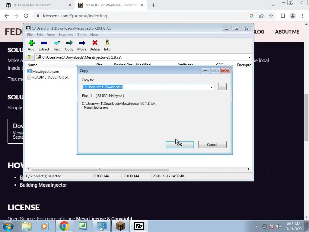Open the View menu in 7-Zip
The image size is (309, 232).
[x=51, y=35]
